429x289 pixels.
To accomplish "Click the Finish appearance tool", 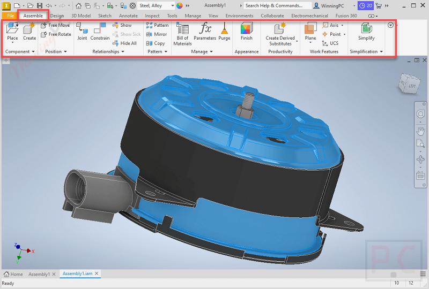I will point(247,32).
